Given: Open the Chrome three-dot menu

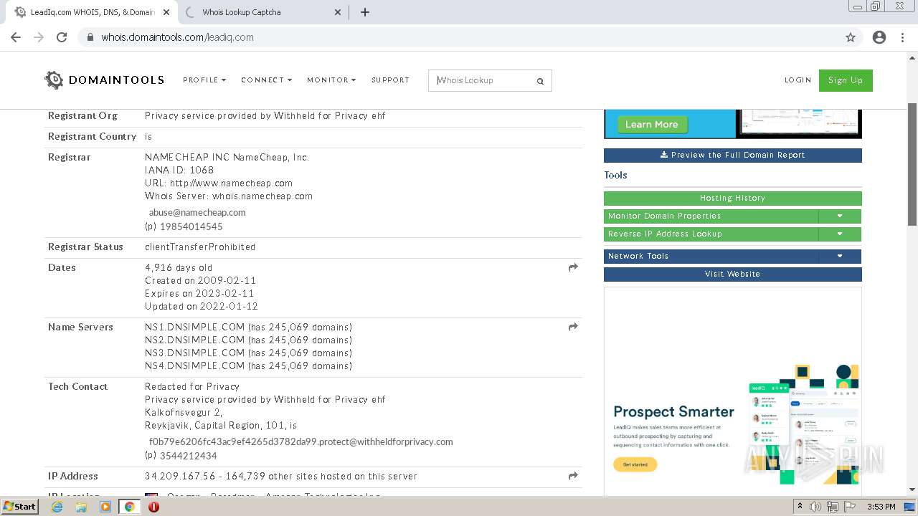Looking at the screenshot, I should (x=902, y=37).
